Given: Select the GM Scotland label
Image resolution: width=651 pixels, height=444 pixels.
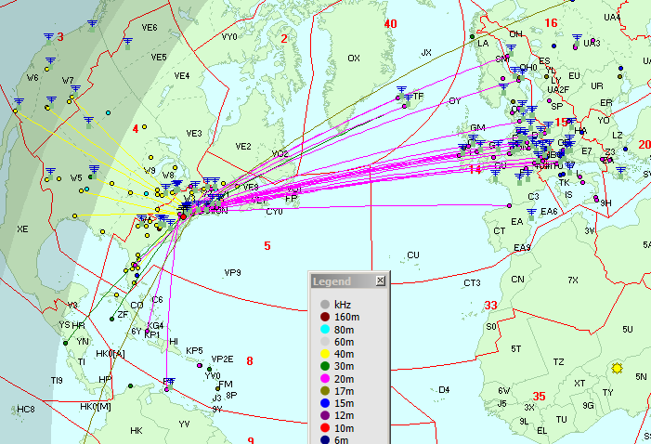Looking at the screenshot, I should 478,127.
